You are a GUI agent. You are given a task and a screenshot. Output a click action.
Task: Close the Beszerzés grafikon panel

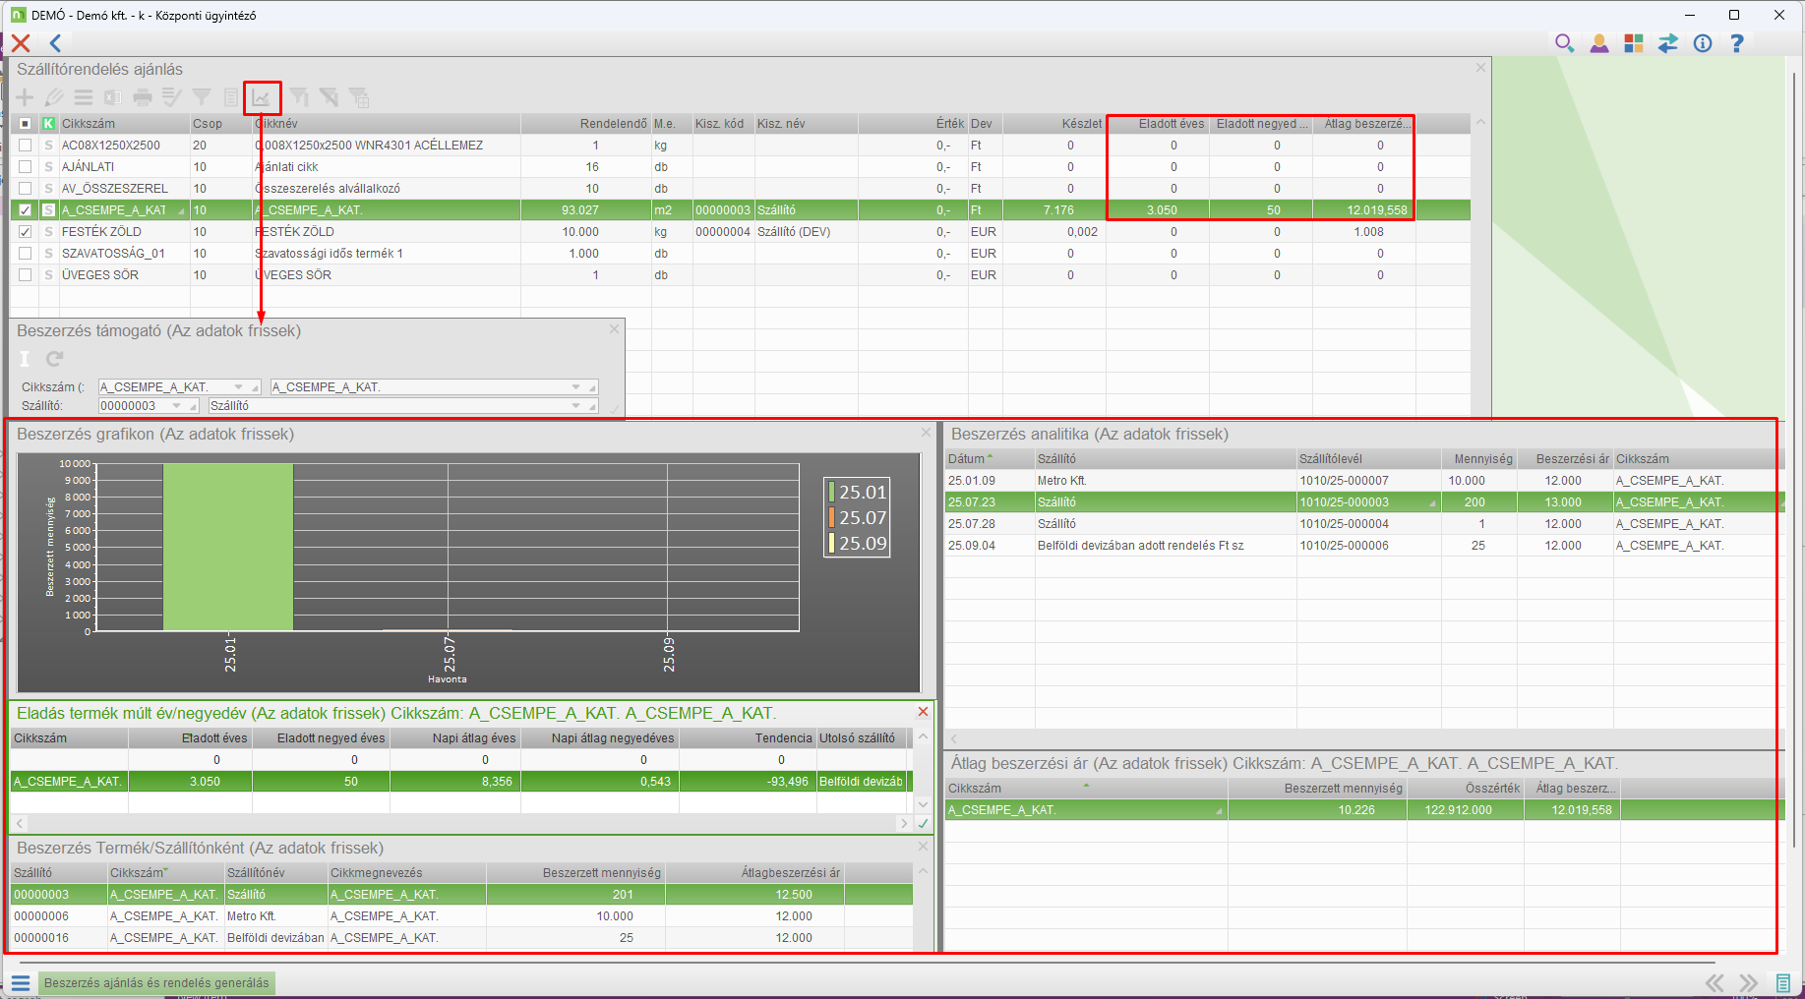click(926, 433)
